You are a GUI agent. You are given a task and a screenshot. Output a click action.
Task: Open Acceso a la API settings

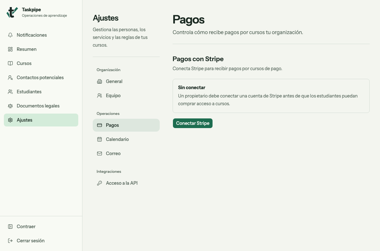(126, 183)
